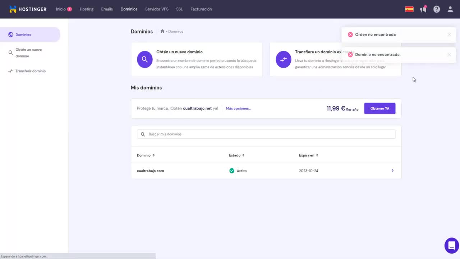Viewport: 460px width, 259px height.
Task: Change language via the Spanish flag icon
Action: click(x=409, y=9)
